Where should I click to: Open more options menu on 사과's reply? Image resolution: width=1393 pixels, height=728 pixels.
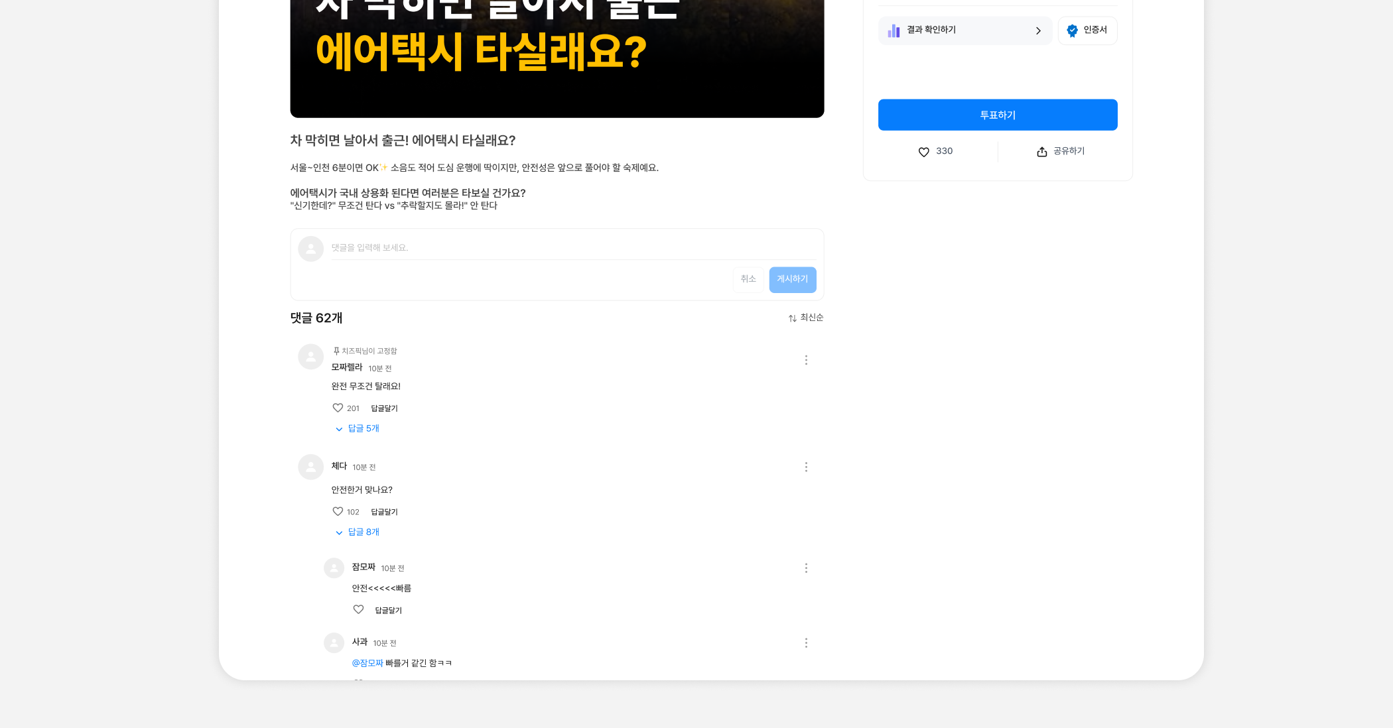coord(806,643)
